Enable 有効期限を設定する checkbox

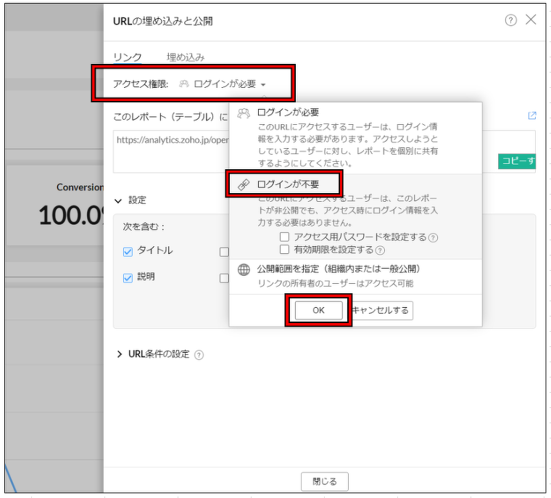[285, 250]
